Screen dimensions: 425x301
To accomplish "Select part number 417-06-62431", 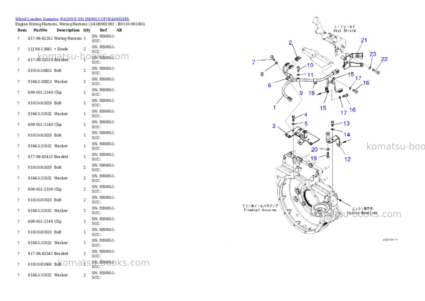I will point(40,157).
